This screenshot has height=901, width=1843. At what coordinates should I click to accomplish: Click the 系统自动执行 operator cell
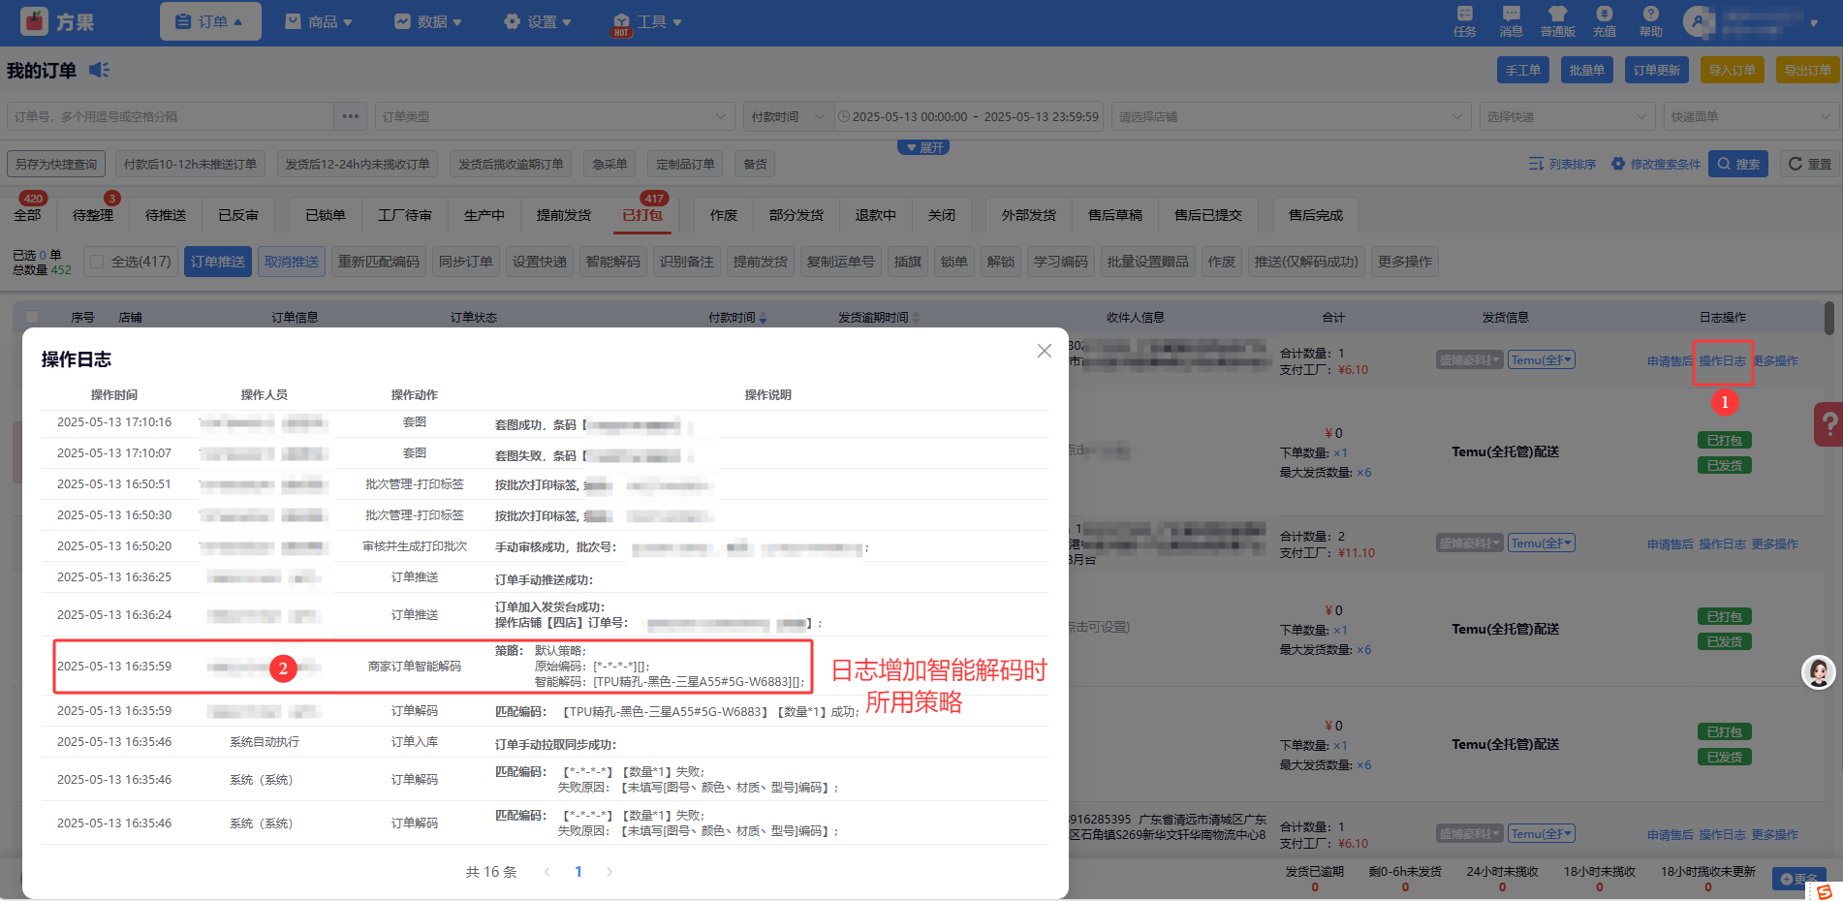tap(265, 742)
